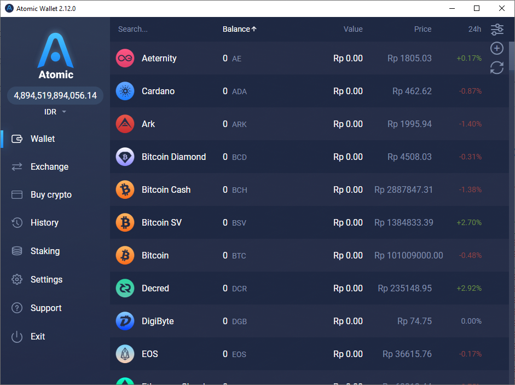Select the Decred name text
Screen dimensions: 515x385
(155, 288)
